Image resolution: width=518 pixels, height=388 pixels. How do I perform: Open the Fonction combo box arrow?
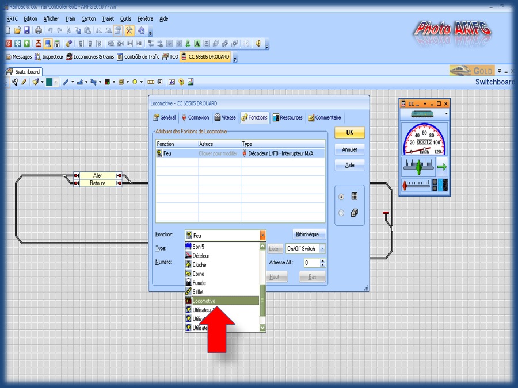(262, 235)
